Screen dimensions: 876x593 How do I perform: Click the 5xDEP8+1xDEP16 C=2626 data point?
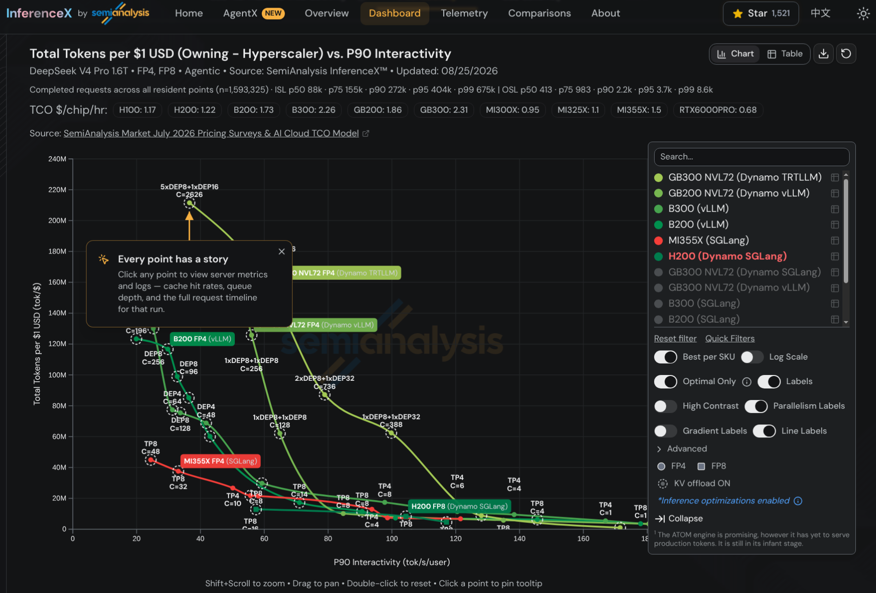tap(189, 203)
